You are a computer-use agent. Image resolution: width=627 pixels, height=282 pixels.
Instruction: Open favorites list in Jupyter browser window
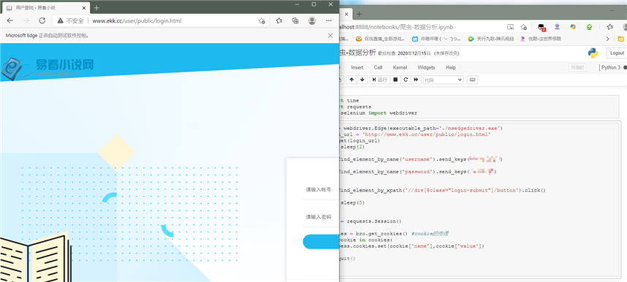click(x=609, y=27)
